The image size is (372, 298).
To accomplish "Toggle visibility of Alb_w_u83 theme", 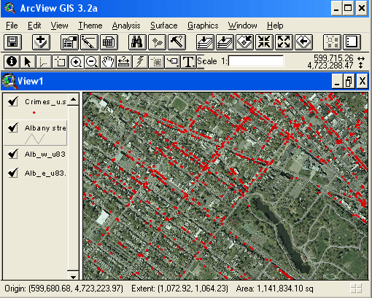I will point(13,154).
